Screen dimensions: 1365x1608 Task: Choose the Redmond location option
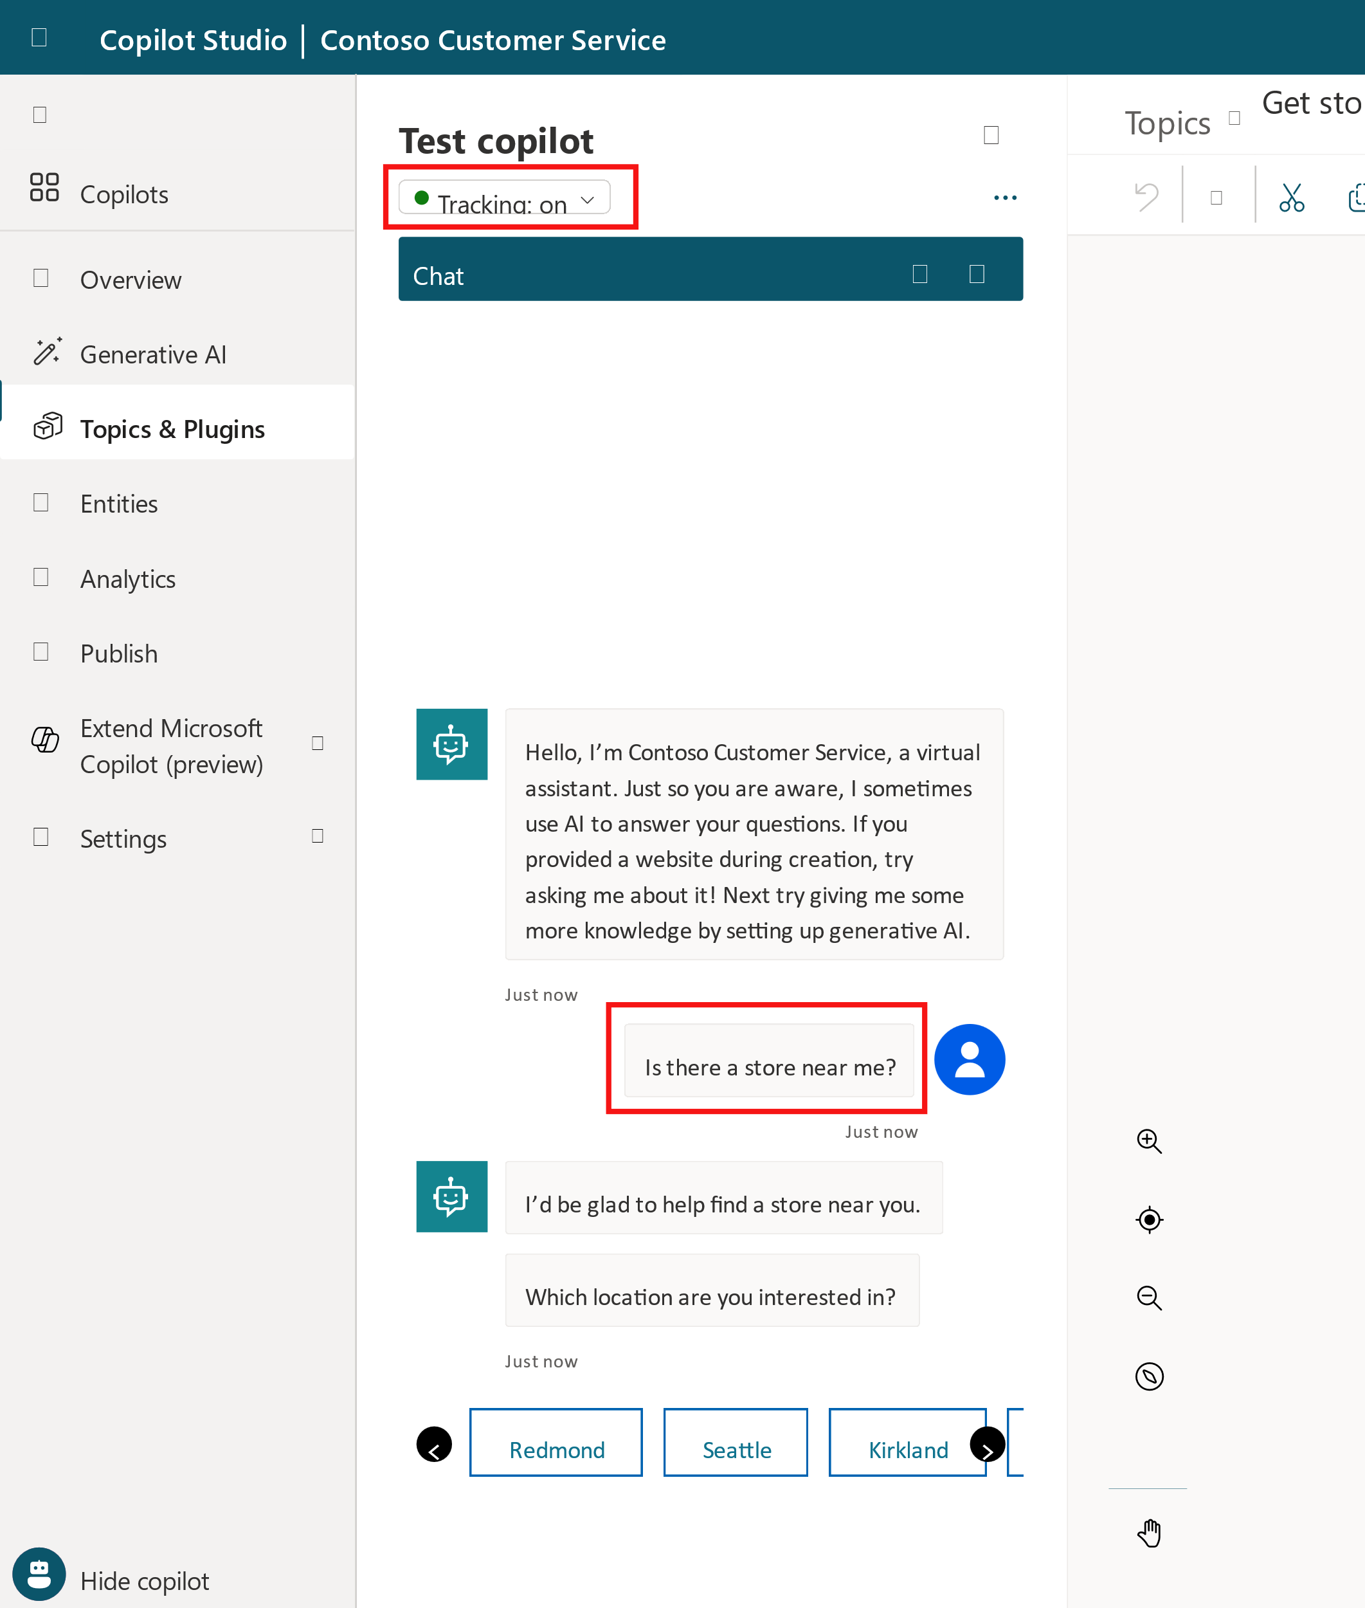pos(556,1442)
